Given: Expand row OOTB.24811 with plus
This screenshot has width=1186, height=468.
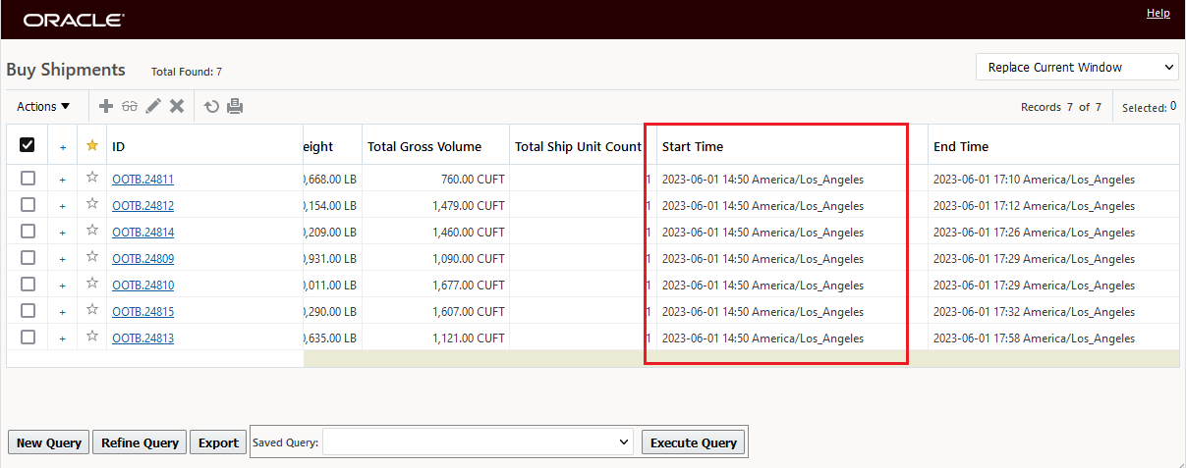Looking at the screenshot, I should point(63,180).
